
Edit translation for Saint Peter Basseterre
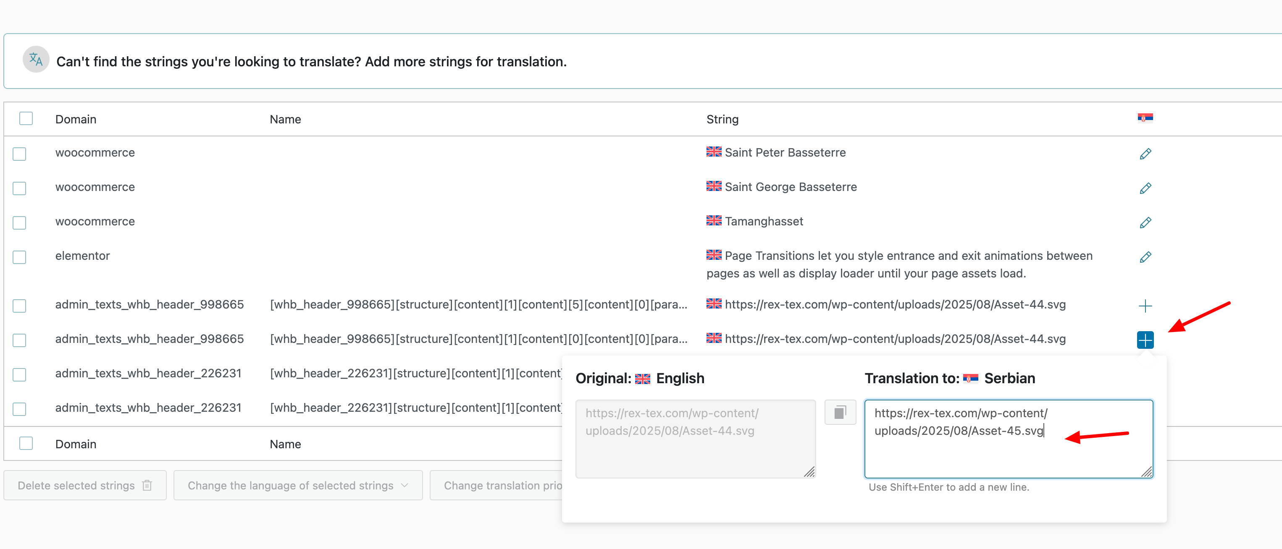tap(1145, 154)
